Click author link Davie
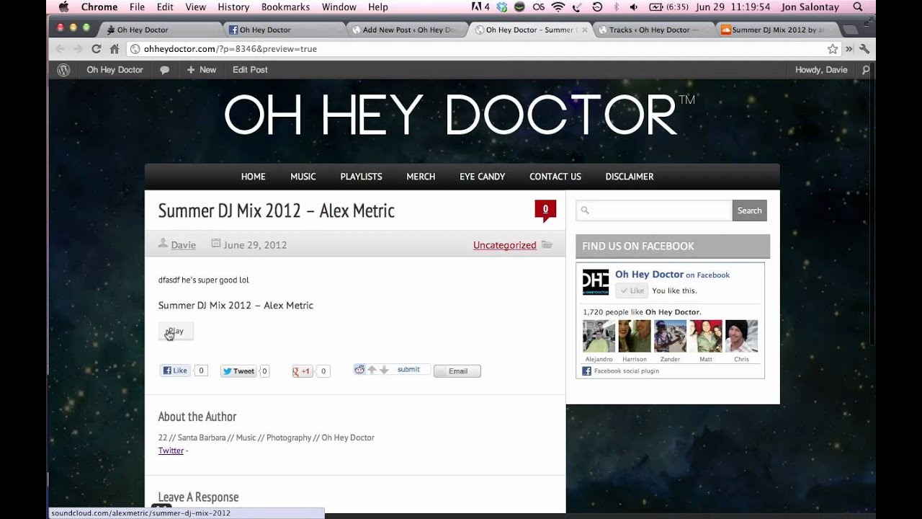The width and height of the screenshot is (922, 519). pos(184,245)
